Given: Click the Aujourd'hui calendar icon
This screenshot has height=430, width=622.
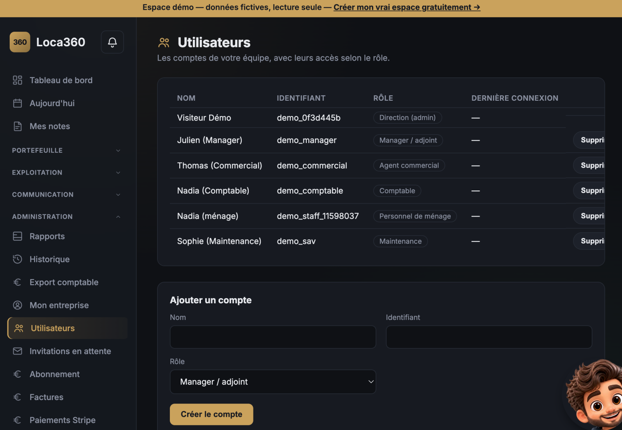Looking at the screenshot, I should tap(17, 103).
